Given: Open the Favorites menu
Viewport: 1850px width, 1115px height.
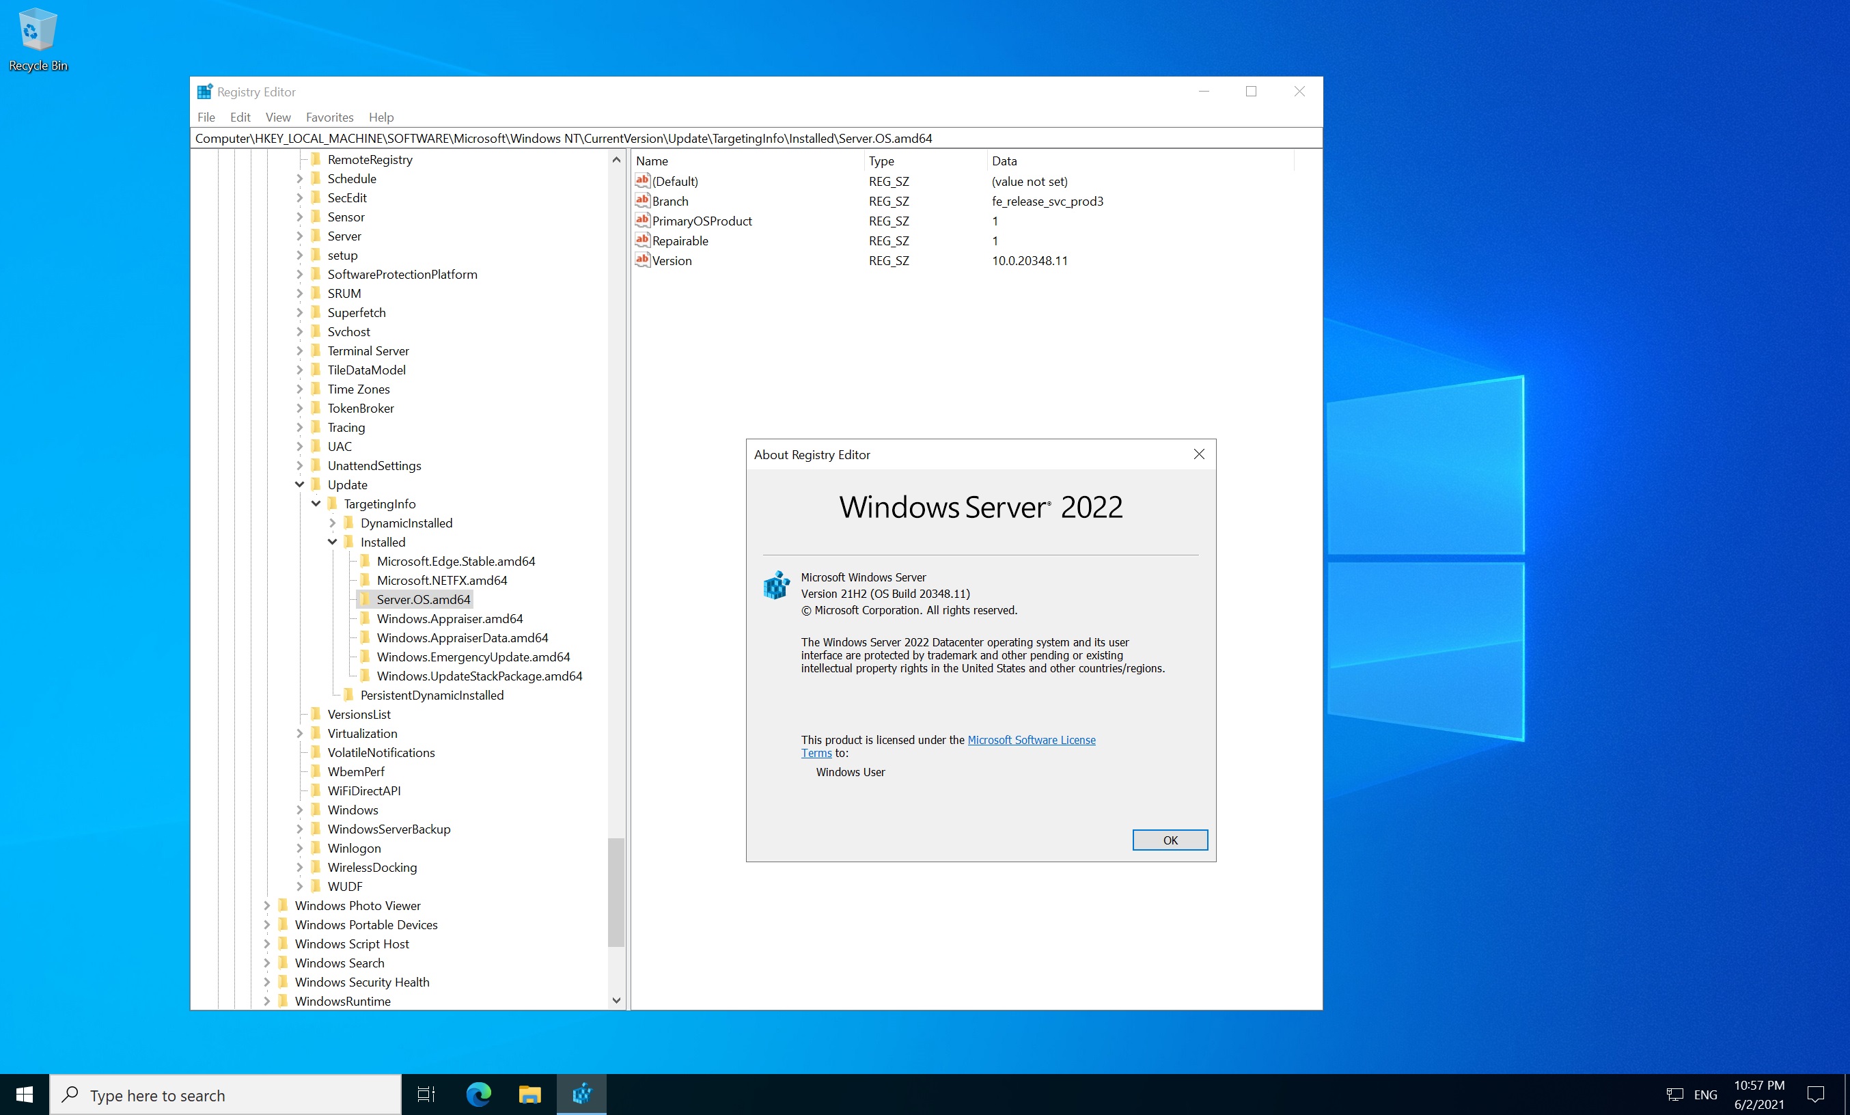Looking at the screenshot, I should (329, 117).
